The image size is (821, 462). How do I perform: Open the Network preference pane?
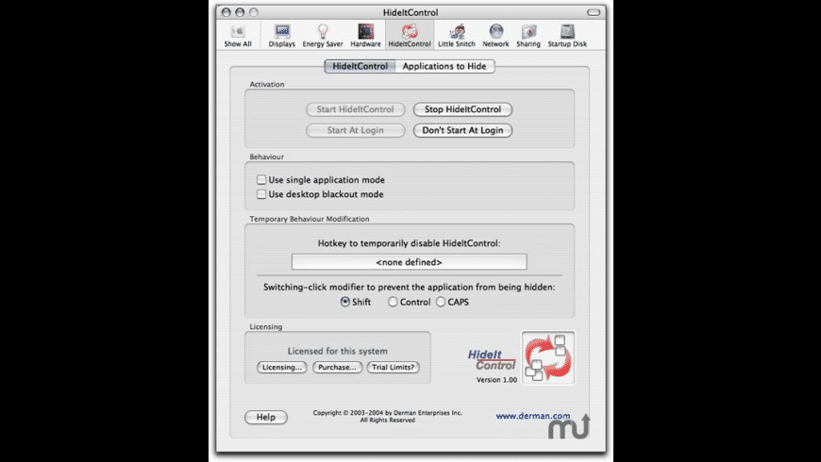495,36
